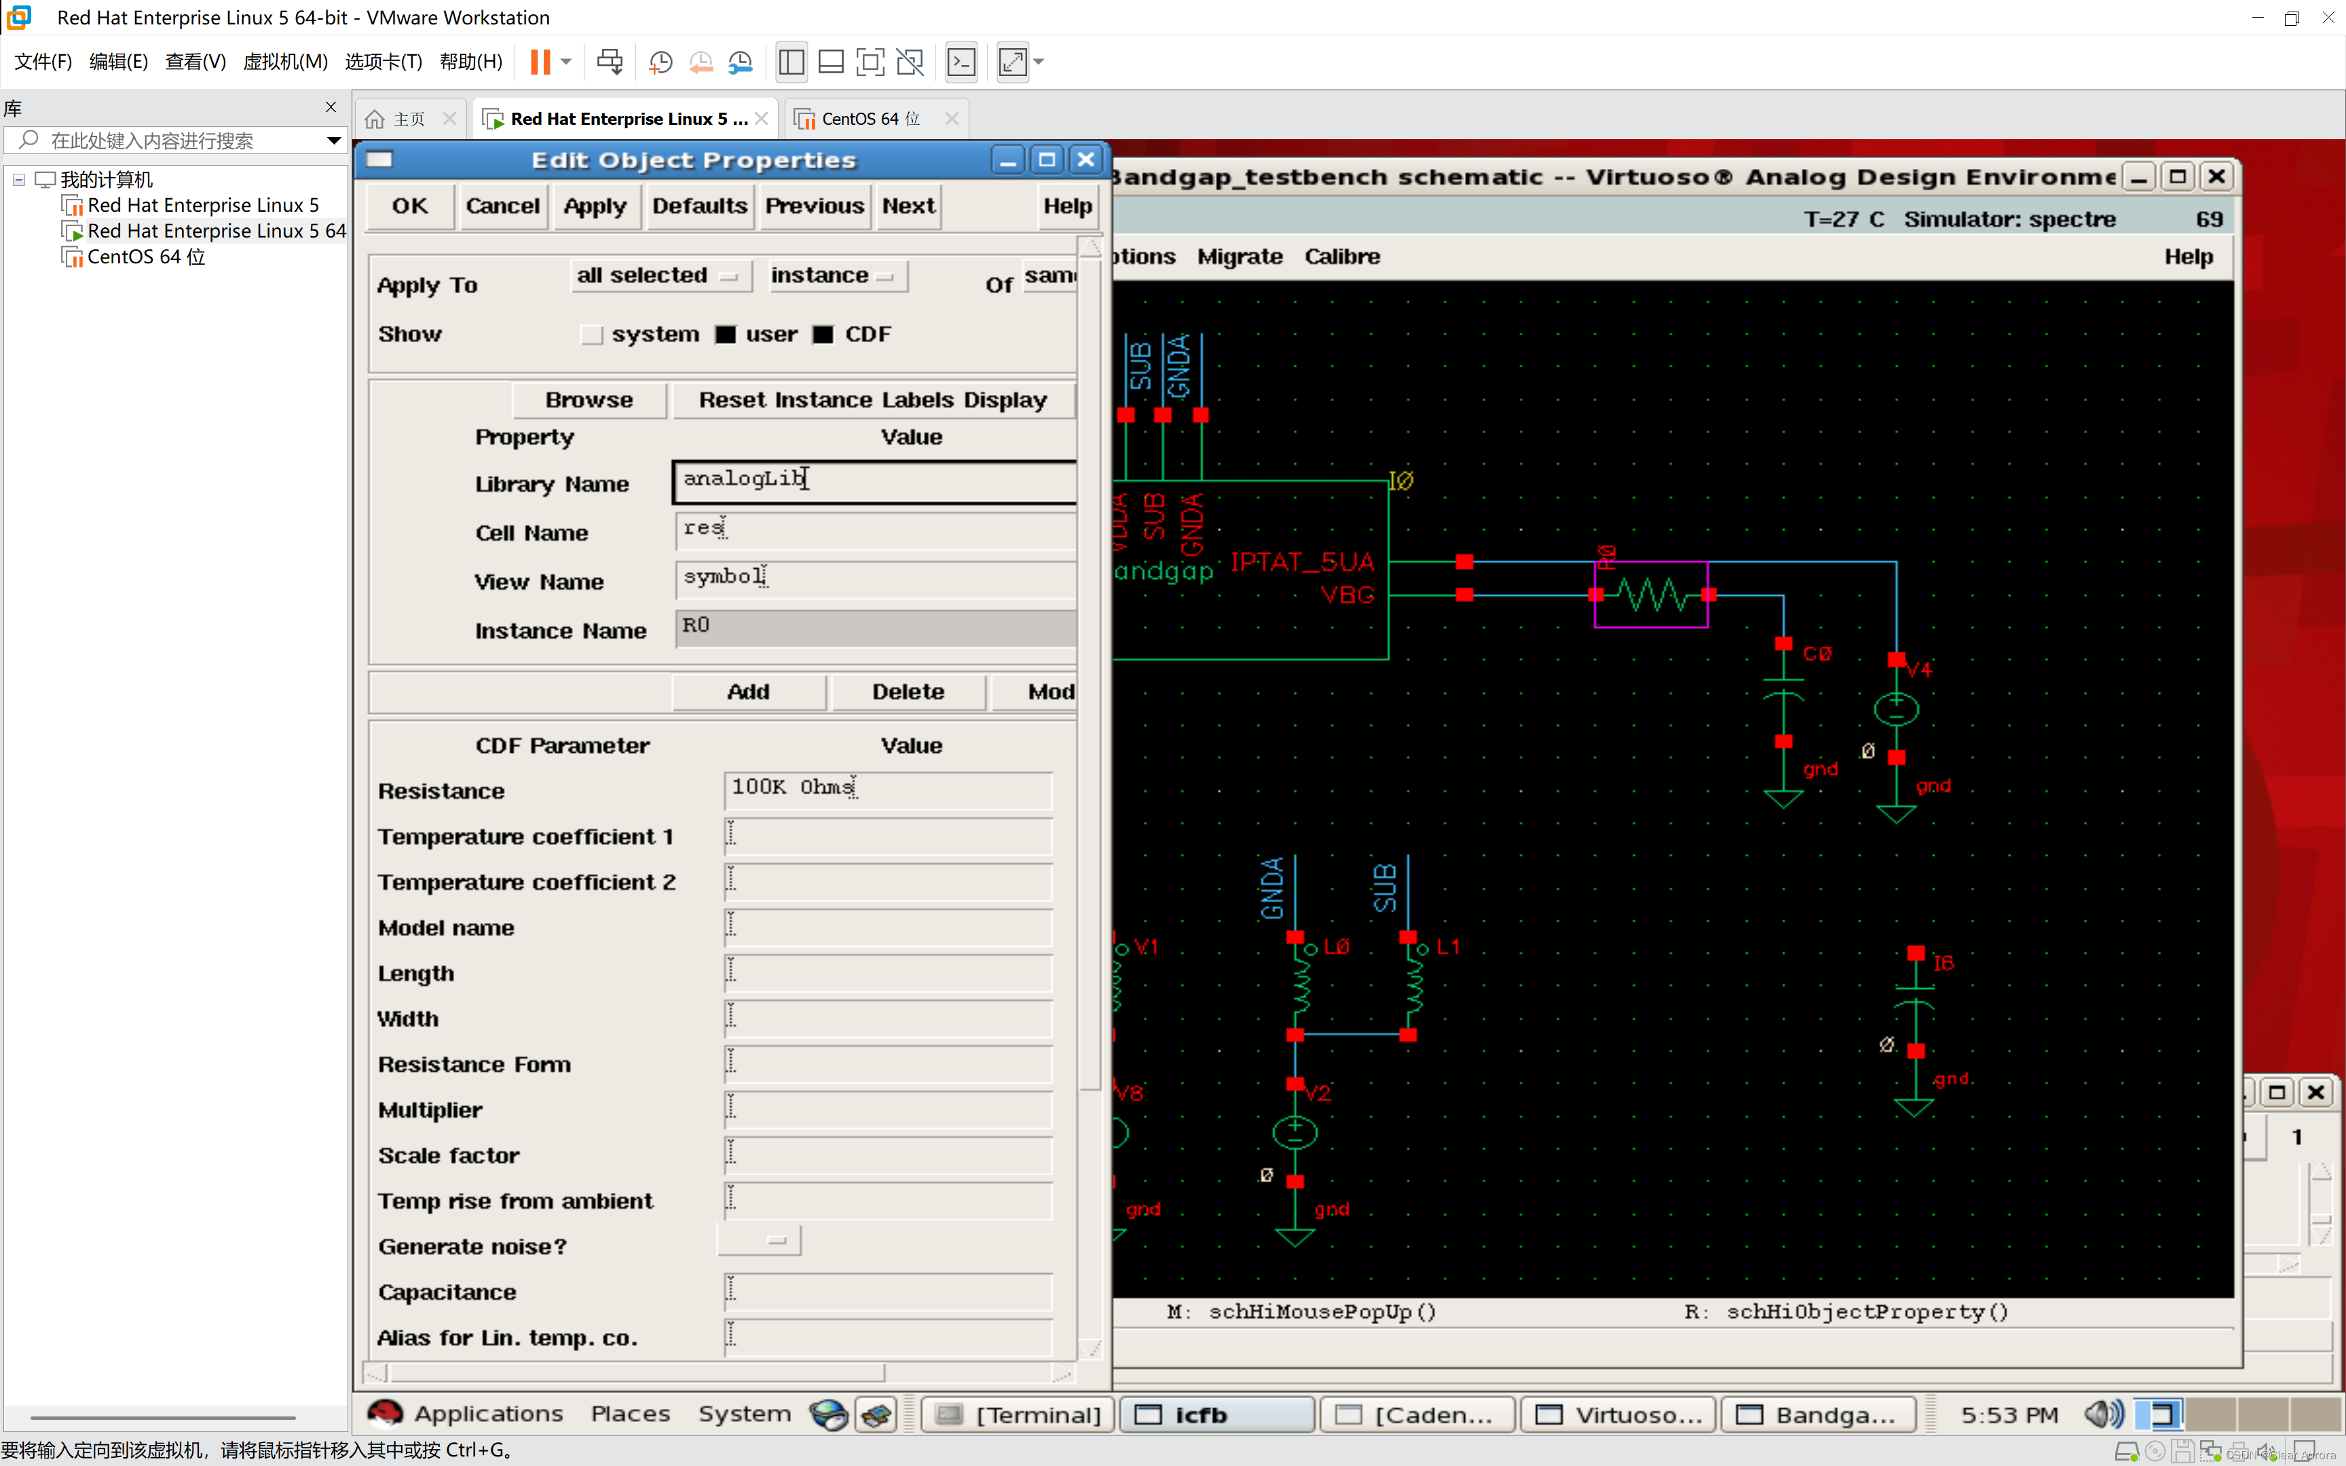
Task: Open the 'instance' dropdown in Apply To
Action: click(x=836, y=276)
